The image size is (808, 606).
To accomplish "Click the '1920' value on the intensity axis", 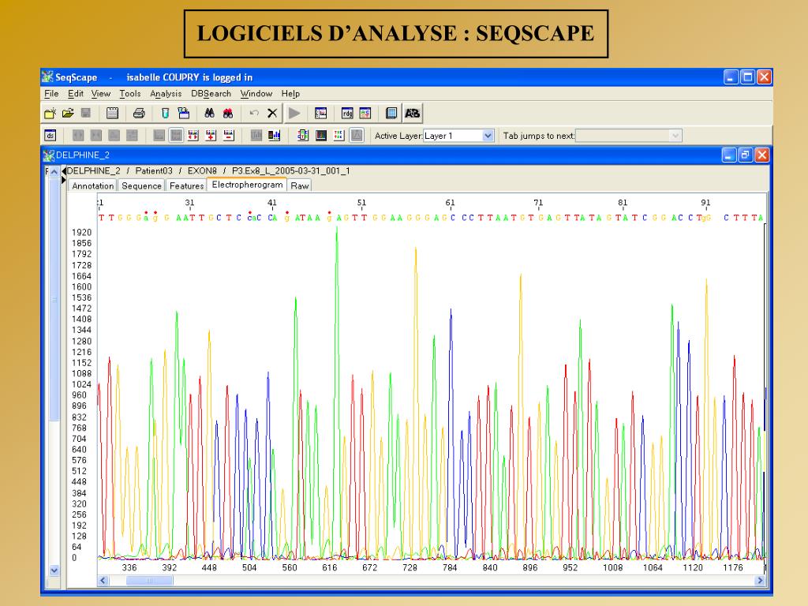I will point(81,233).
